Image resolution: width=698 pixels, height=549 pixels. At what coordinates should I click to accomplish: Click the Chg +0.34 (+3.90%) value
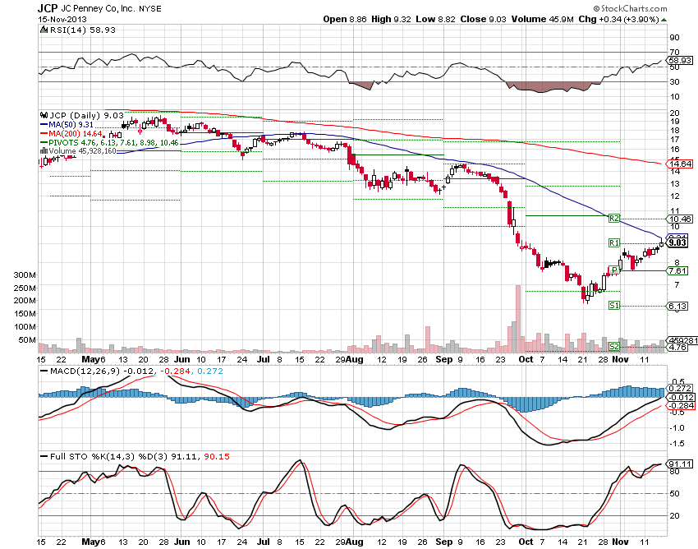coord(618,19)
